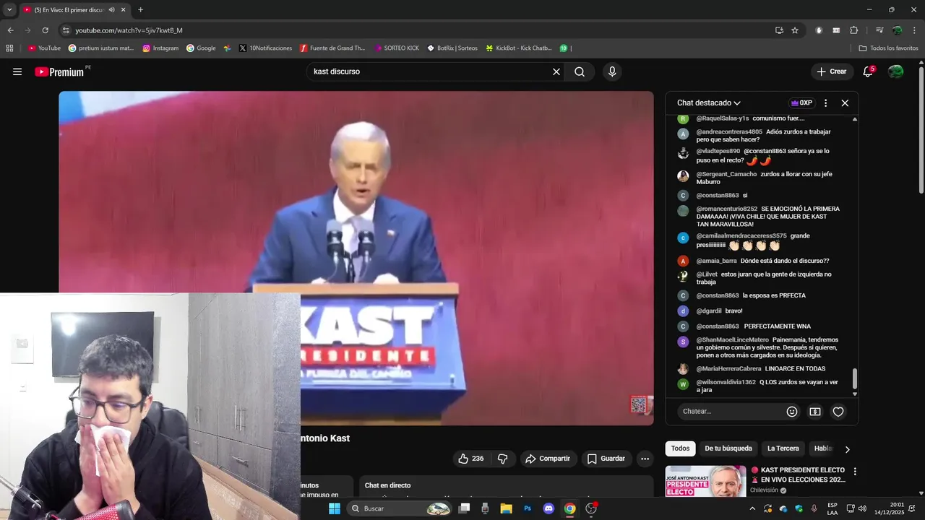Viewport: 925px width, 520px height.
Task: Run search with the magnifier button
Action: [x=580, y=71]
